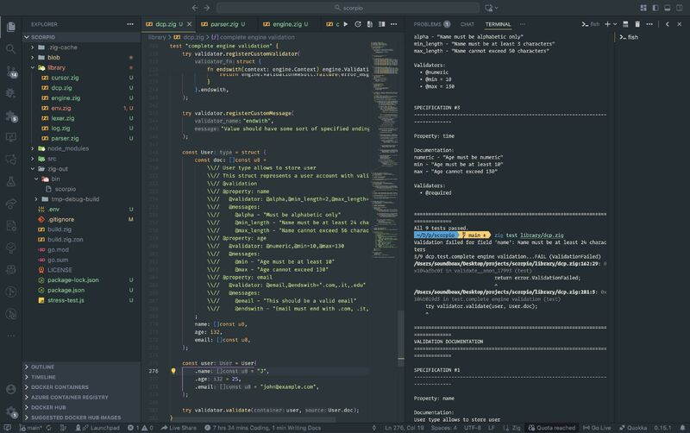
Task: Switch to the parser.zig tab
Action: pyautogui.click(x=223, y=24)
